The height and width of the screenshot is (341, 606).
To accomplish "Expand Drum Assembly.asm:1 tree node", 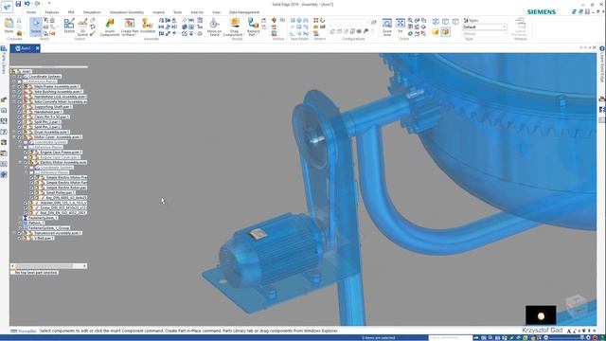I will pyautogui.click(x=15, y=132).
